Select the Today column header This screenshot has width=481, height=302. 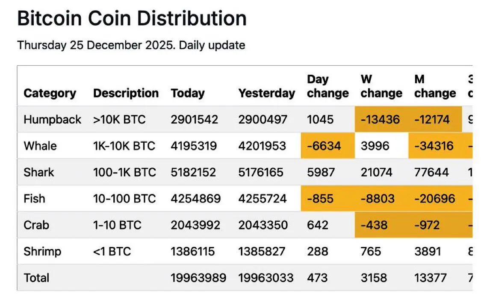tap(188, 93)
